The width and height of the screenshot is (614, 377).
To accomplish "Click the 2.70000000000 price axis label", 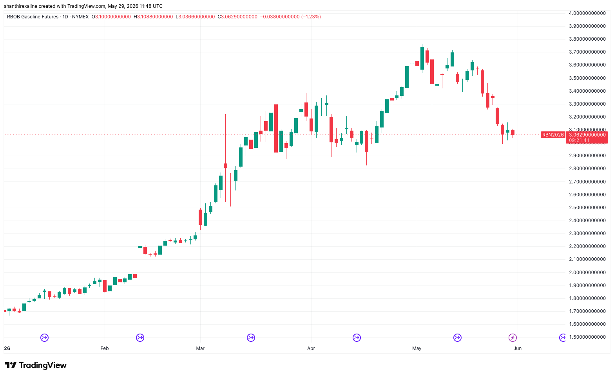I will pyautogui.click(x=587, y=182).
